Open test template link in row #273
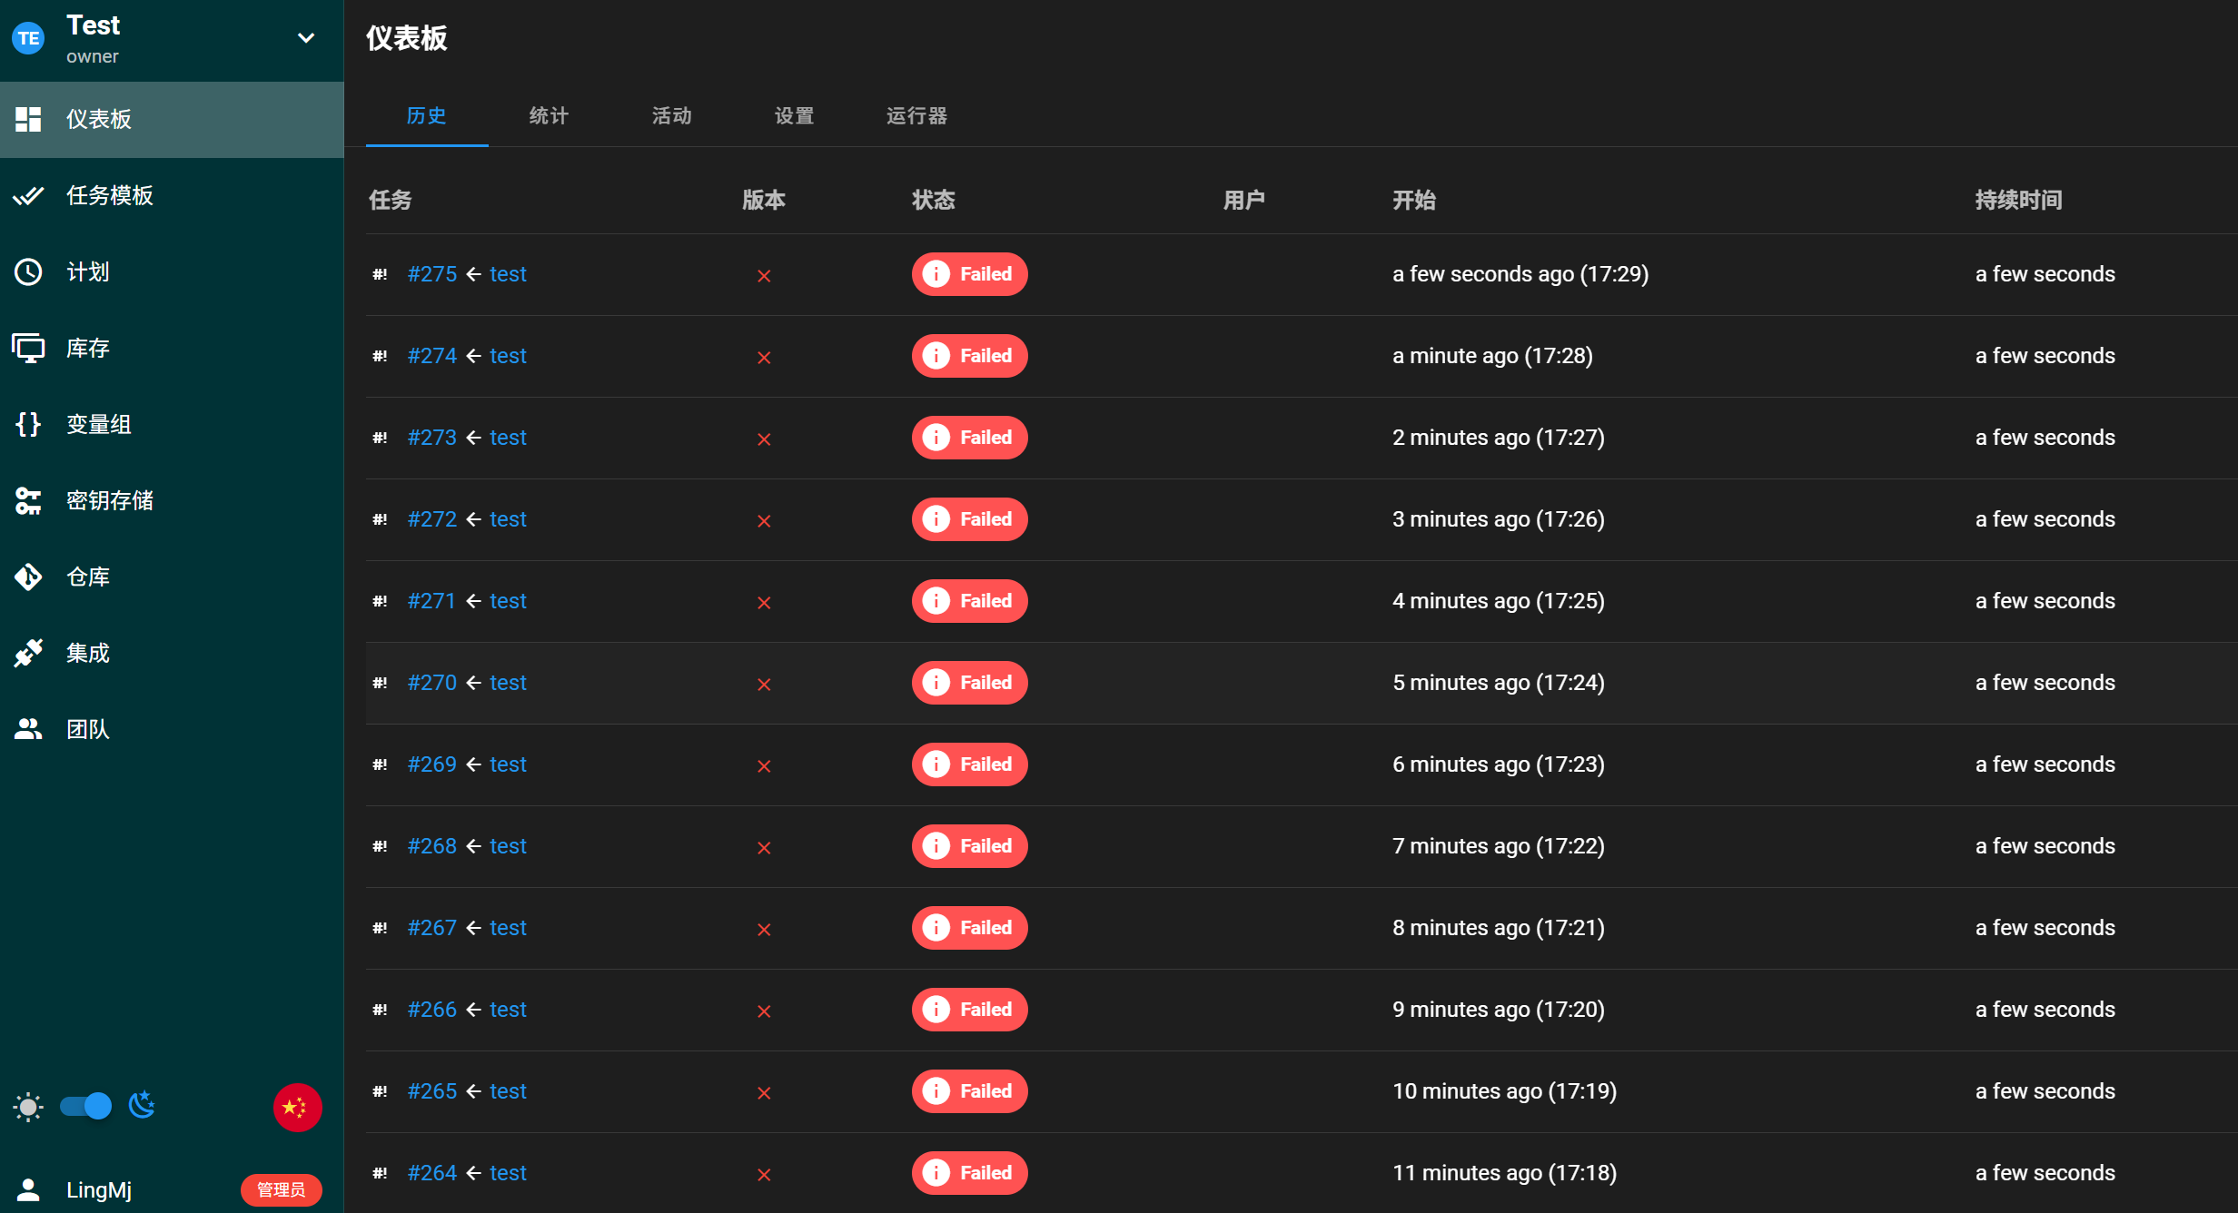Screen dimensions: 2238x1213 coord(508,438)
